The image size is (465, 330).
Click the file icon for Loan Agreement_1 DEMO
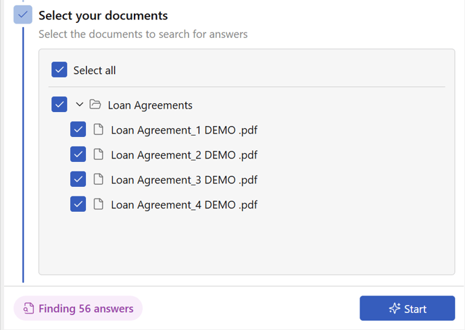(99, 130)
